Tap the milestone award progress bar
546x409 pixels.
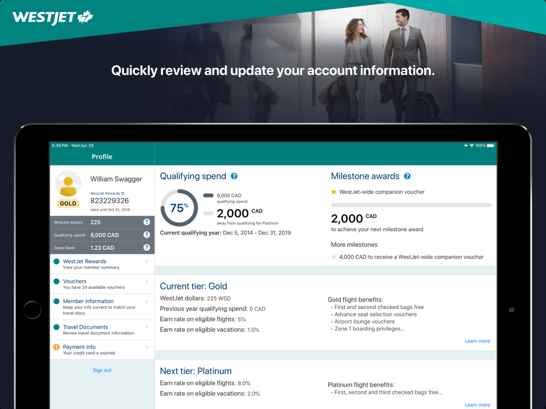tap(411, 205)
